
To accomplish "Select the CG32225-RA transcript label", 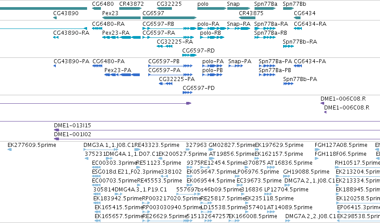I will [175, 42].
